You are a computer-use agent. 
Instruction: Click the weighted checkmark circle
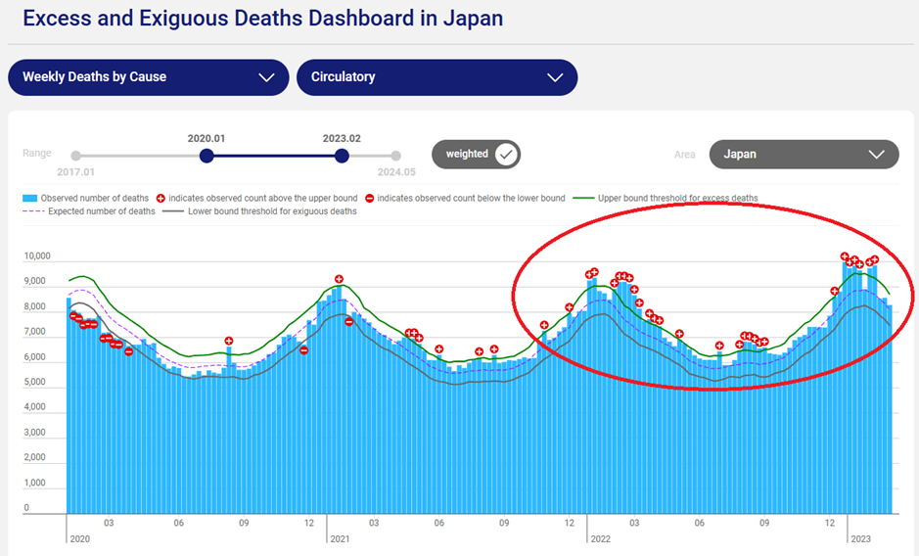[506, 154]
